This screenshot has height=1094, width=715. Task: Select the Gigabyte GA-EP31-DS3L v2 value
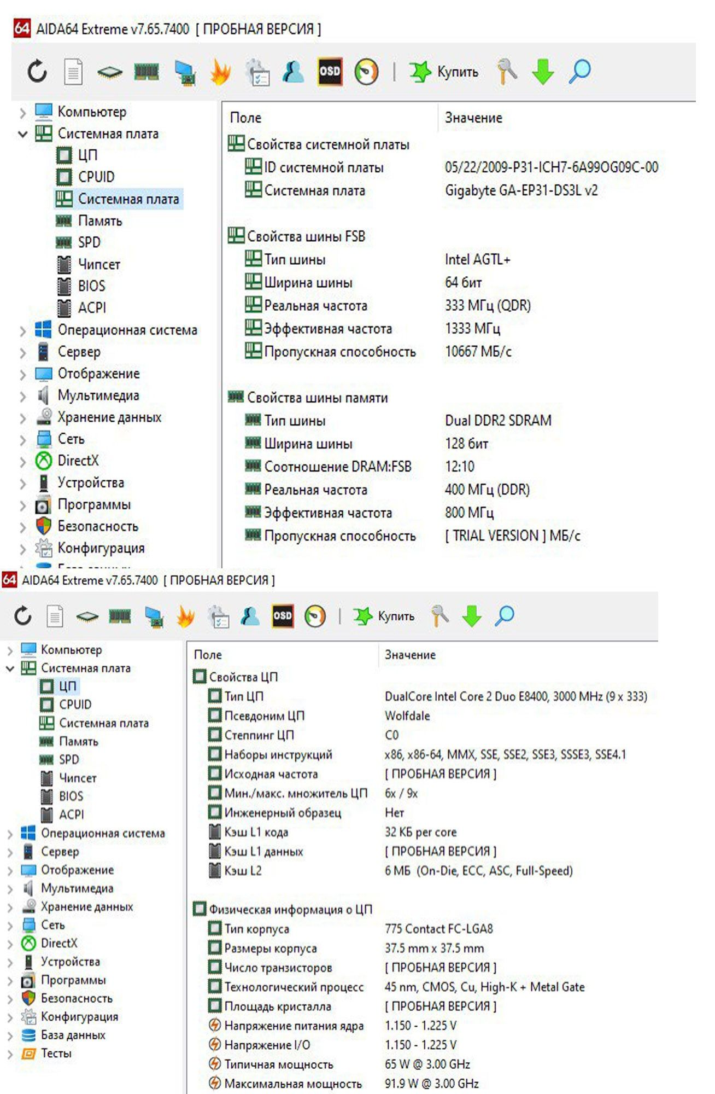click(521, 190)
